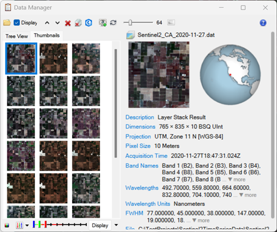Click the small image icon beside the 64 value
277x232 pixels.
pos(171,23)
